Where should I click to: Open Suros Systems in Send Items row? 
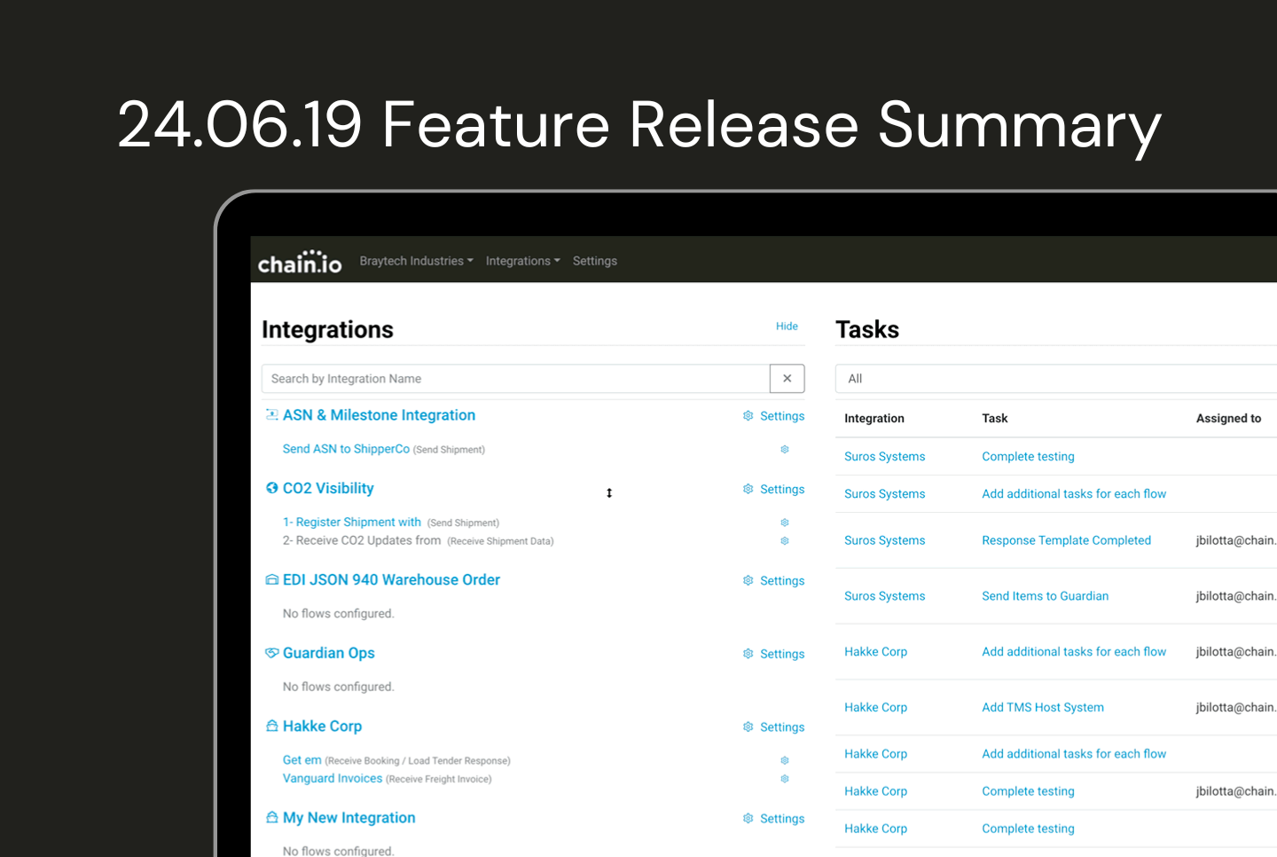point(884,596)
